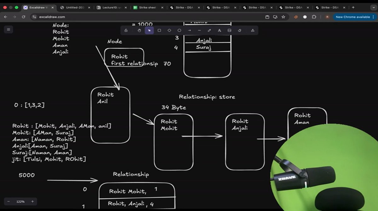Switch to the Untitled-202 tab
The height and width of the screenshot is (211, 378).
(x=75, y=7)
